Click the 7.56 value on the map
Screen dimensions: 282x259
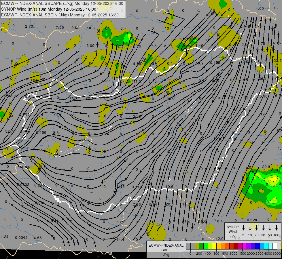click(x=60, y=28)
